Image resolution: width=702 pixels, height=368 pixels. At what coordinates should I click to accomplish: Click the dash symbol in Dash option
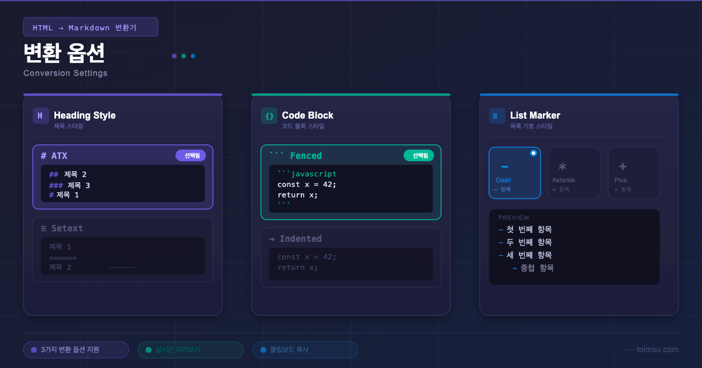tap(504, 166)
